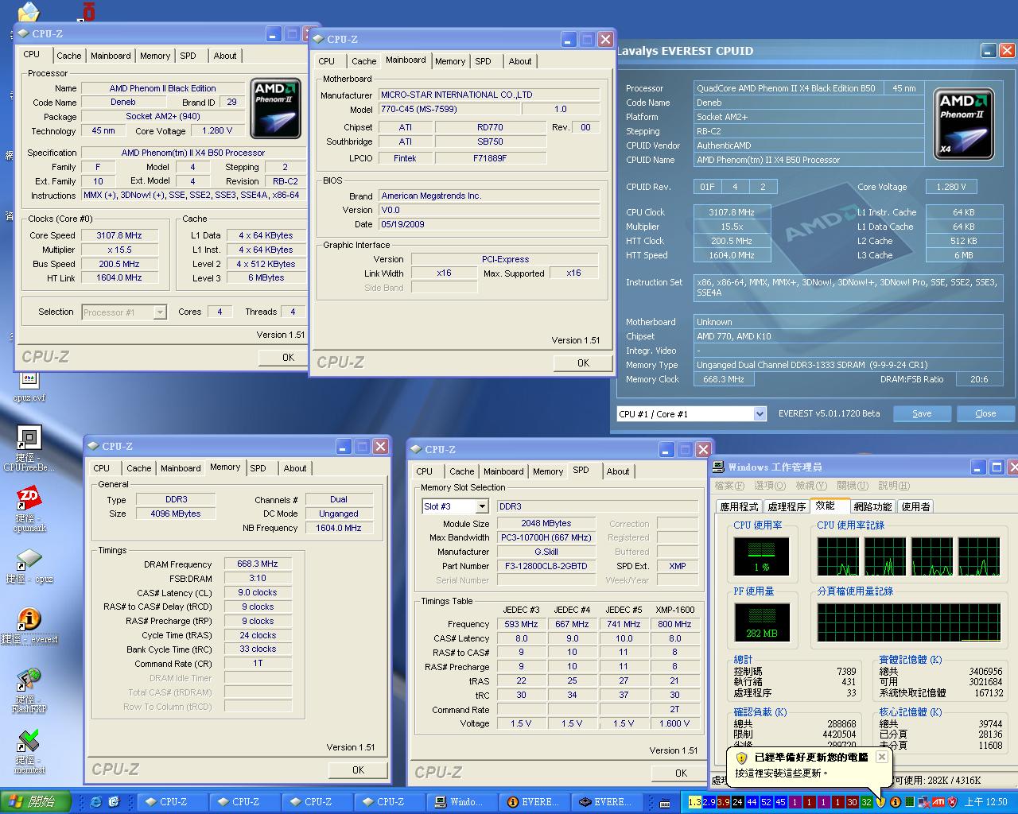The height and width of the screenshot is (814, 1018).
Task: Open 應用程式 tab in Task Manager
Action: (739, 506)
